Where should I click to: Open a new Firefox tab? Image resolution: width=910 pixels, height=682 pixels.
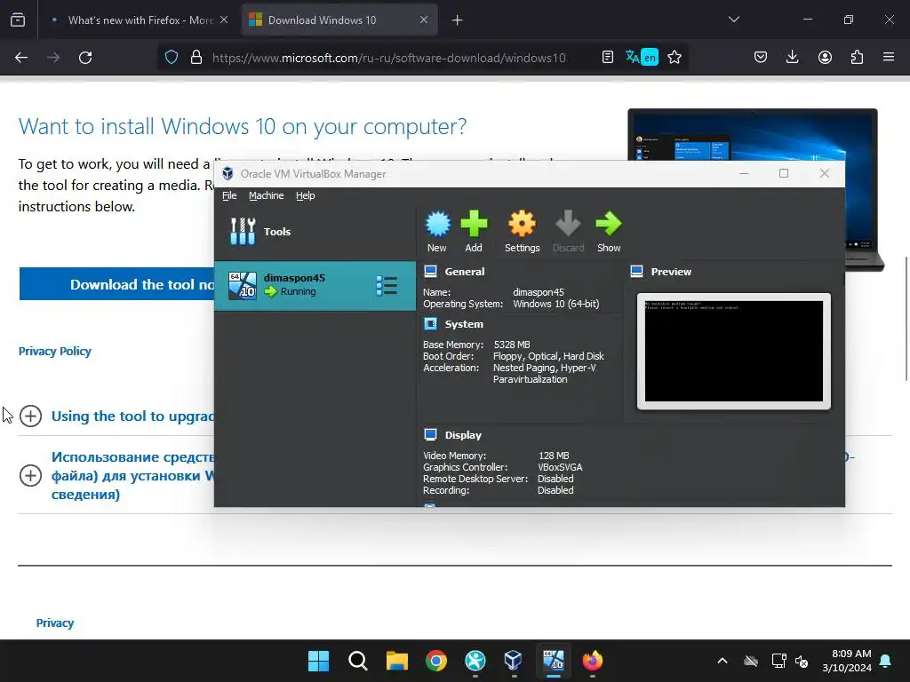click(x=458, y=20)
